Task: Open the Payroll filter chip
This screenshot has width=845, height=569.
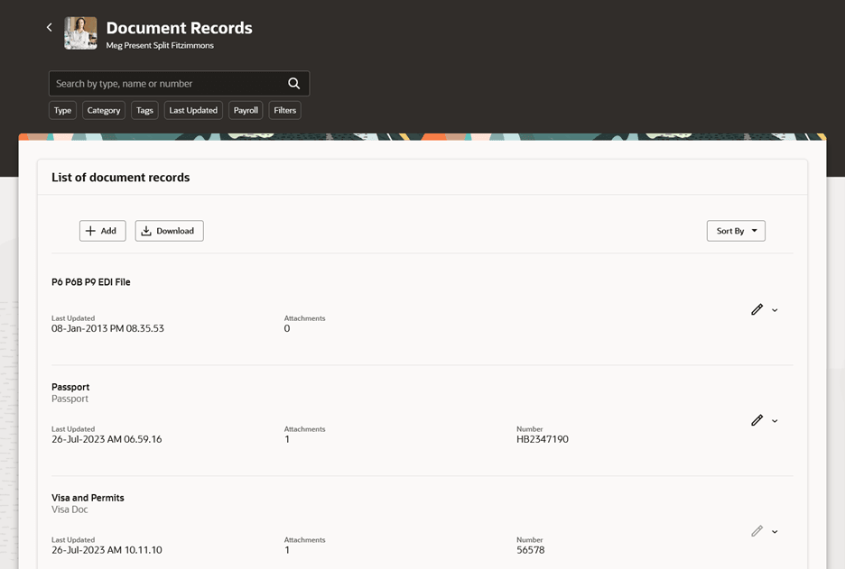Action: point(246,110)
